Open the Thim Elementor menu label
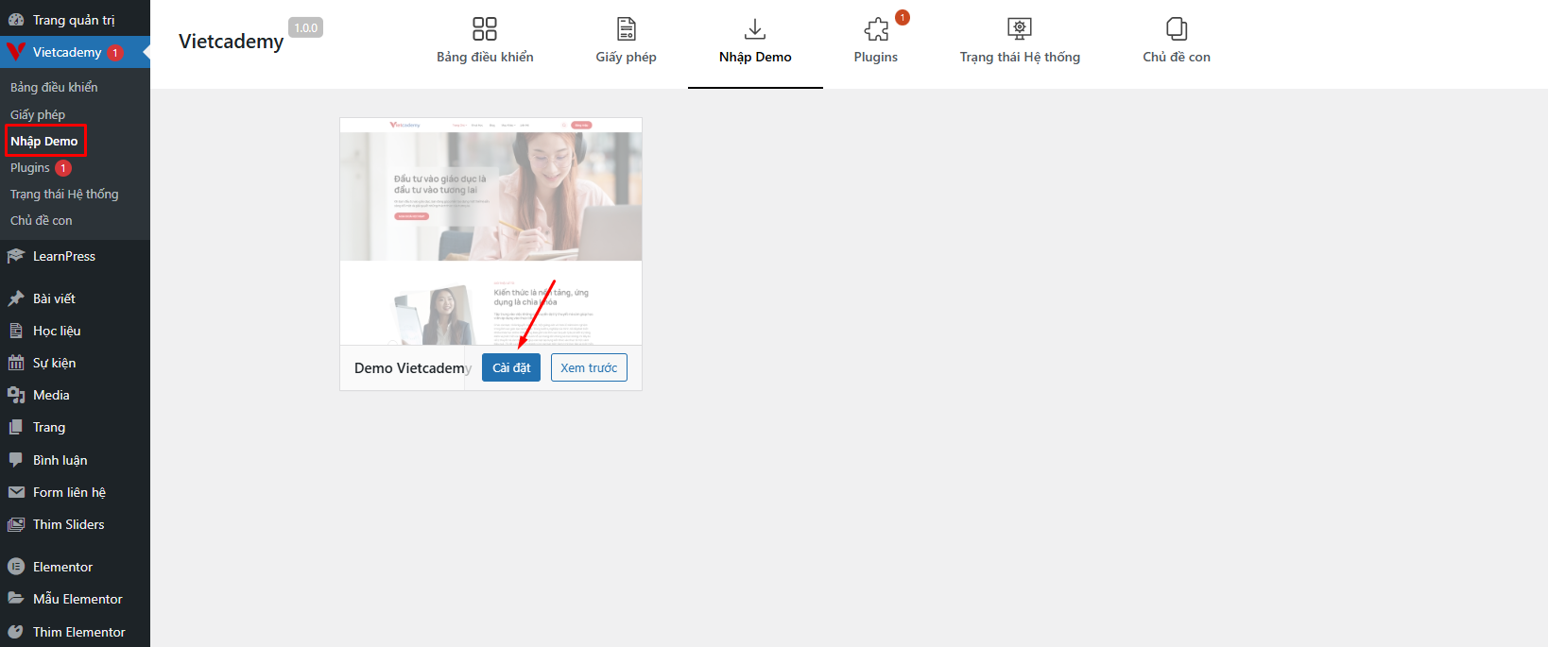Viewport: 1548px width, 647px height. [x=79, y=632]
